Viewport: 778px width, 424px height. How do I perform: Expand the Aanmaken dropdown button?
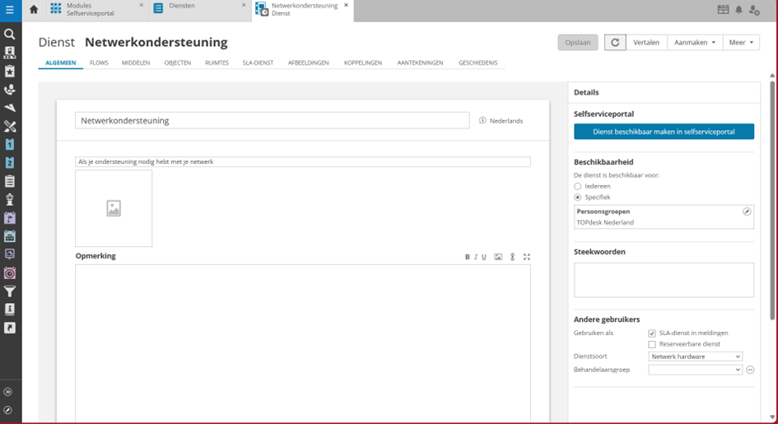695,43
